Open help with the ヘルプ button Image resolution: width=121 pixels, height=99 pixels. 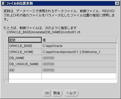pos(71,93)
